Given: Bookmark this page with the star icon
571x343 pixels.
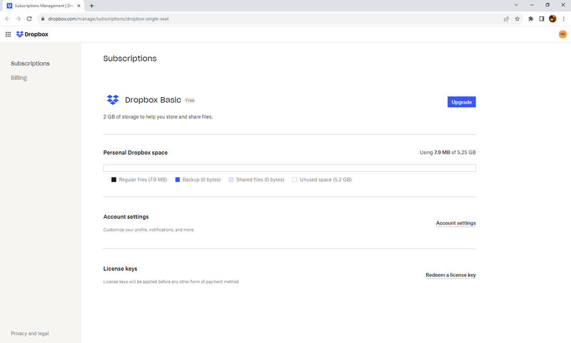Looking at the screenshot, I should (x=517, y=19).
